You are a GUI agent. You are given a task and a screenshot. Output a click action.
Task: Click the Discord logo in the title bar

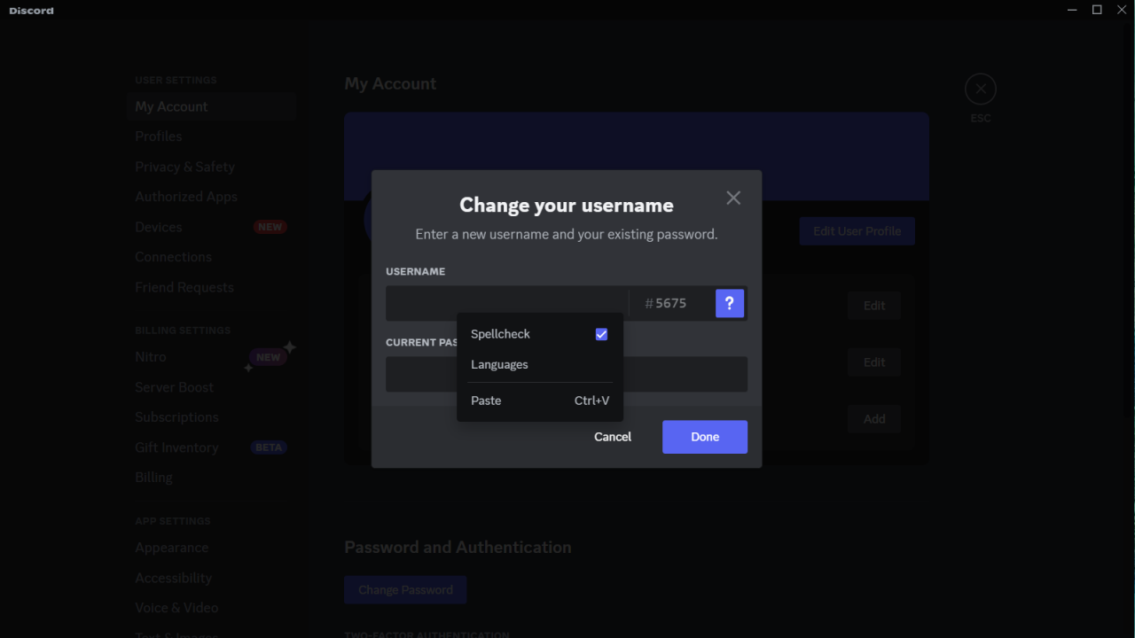(x=30, y=10)
